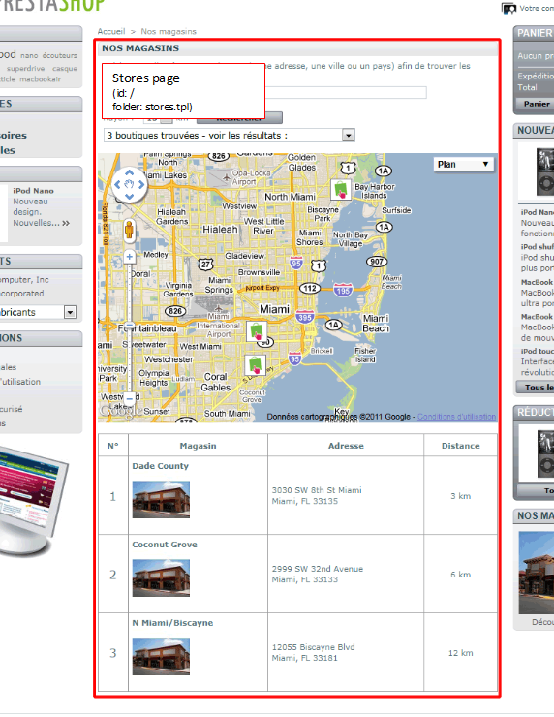Viewport: 554px width, 717px height.
Task: Select the N Miami/Biscayne store name
Action: [x=172, y=623]
